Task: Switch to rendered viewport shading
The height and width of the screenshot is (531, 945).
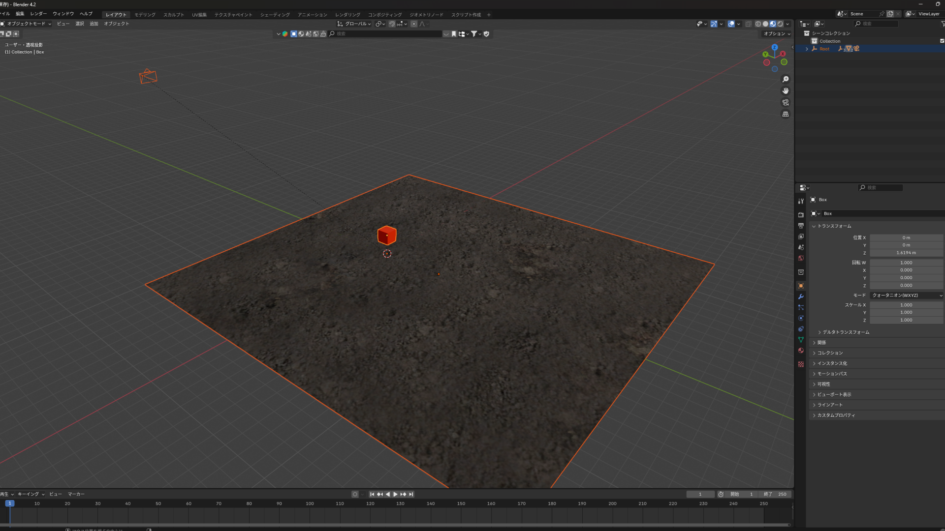Action: tap(780, 24)
